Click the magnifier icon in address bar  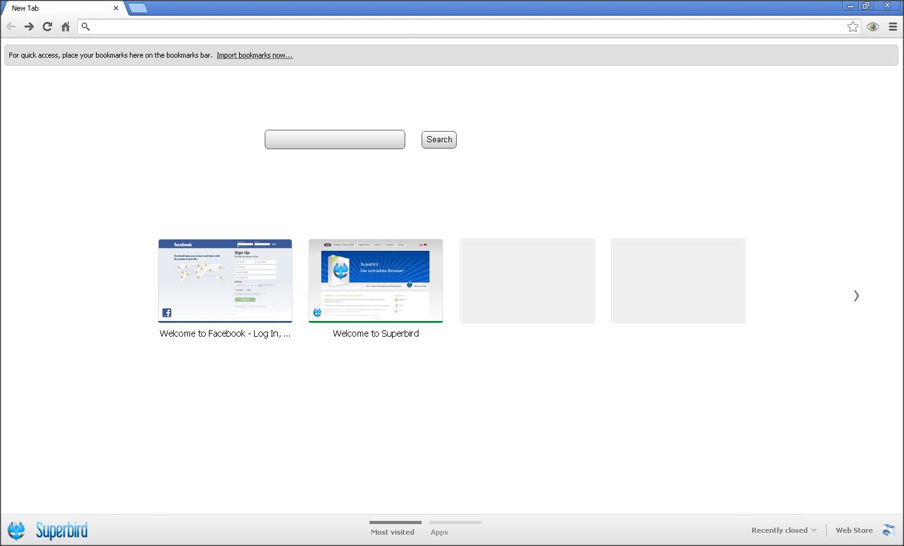tap(86, 26)
